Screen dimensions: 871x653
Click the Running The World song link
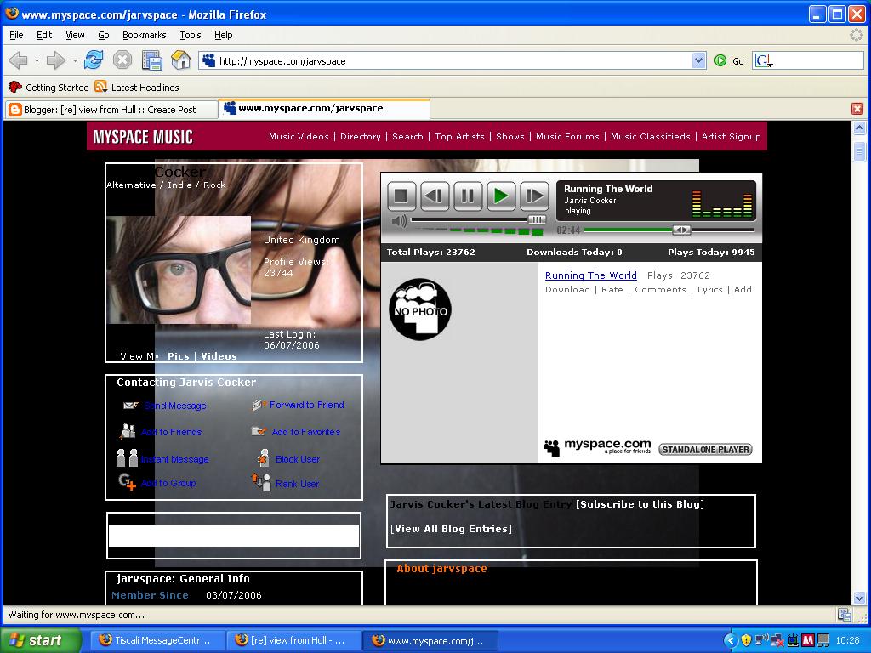click(591, 275)
